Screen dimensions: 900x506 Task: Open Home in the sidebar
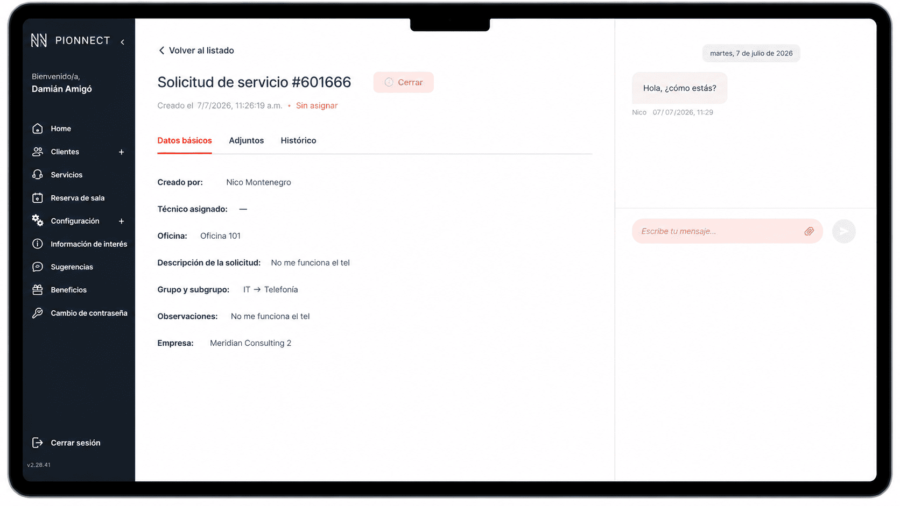(x=61, y=129)
